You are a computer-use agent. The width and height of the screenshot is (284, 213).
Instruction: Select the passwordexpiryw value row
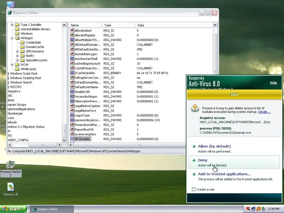pyautogui.click(x=88, y=120)
